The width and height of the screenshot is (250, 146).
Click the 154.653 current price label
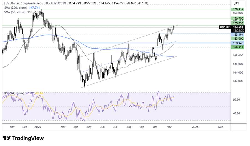pos(238,28)
